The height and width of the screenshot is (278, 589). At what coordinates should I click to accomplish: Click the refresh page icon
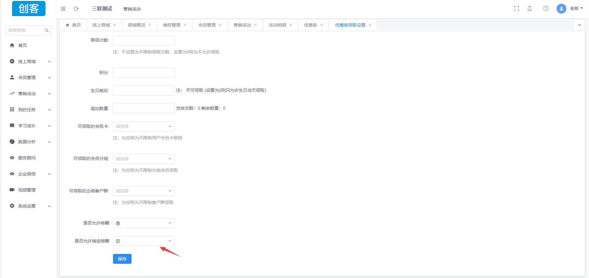click(76, 9)
